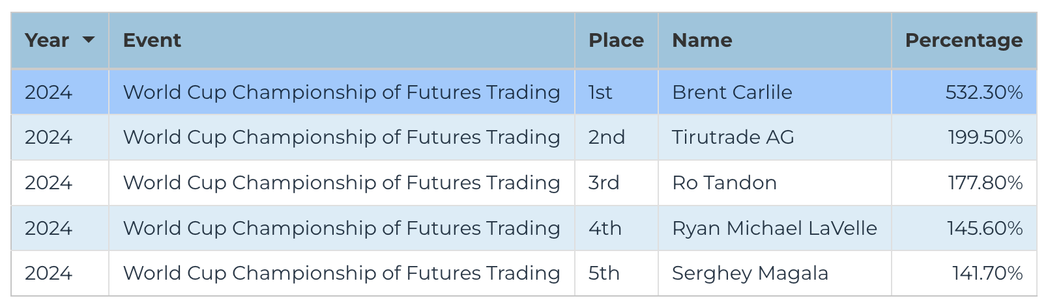Screen dimensions: 1048x307
Task: Click the Name column header
Action: point(775,40)
